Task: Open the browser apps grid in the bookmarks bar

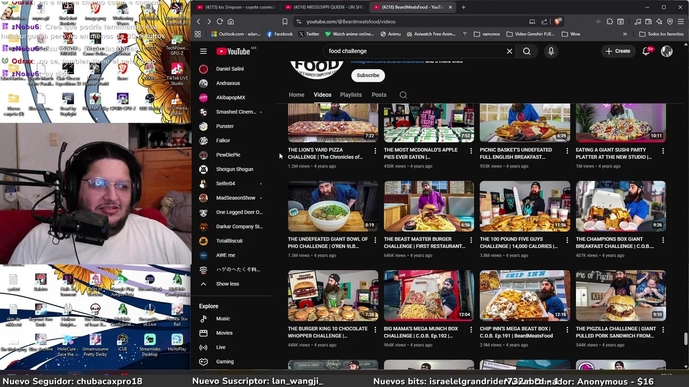Action: 198,34
